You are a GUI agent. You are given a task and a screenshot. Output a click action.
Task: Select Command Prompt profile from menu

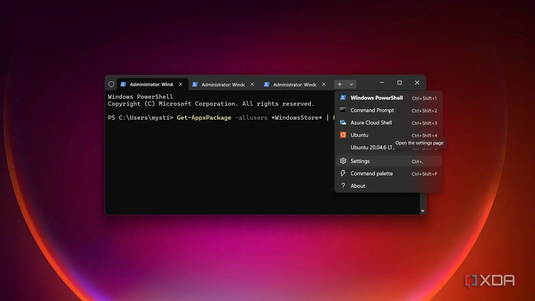[389, 110]
